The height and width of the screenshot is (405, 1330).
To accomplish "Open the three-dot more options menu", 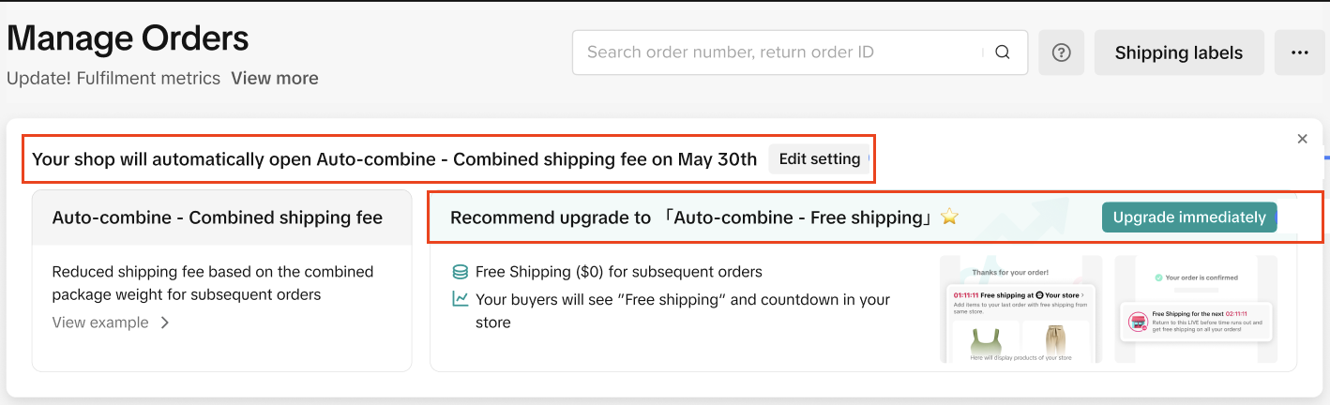I will pyautogui.click(x=1299, y=52).
